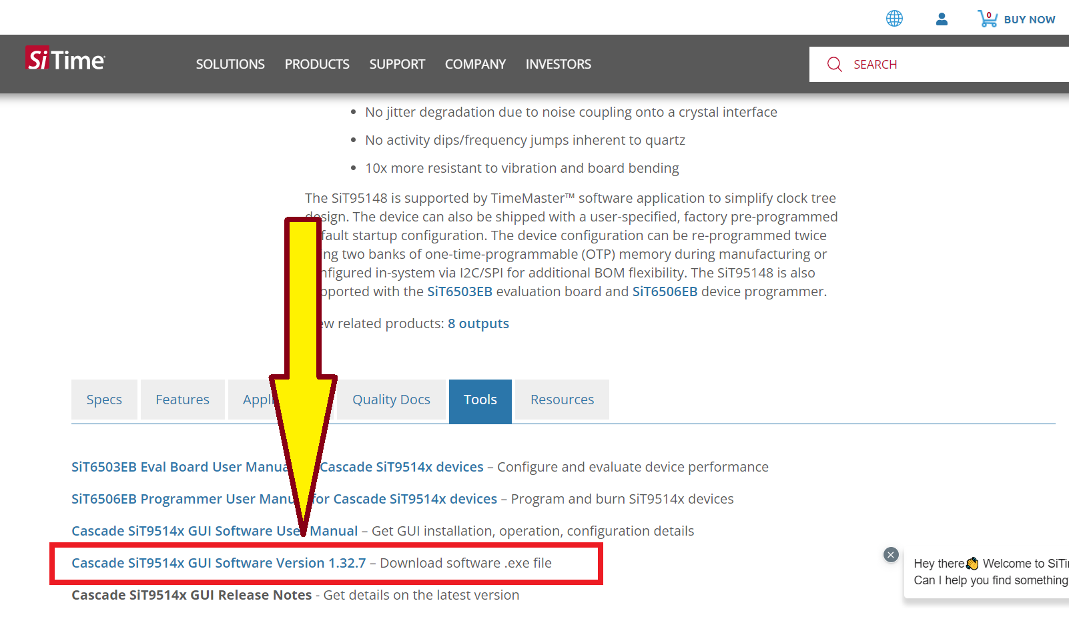
Task: Switch to the Features tab
Action: (x=182, y=400)
